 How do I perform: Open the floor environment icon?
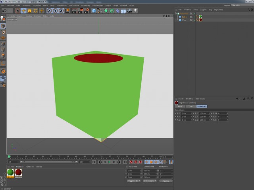click(x=123, y=11)
